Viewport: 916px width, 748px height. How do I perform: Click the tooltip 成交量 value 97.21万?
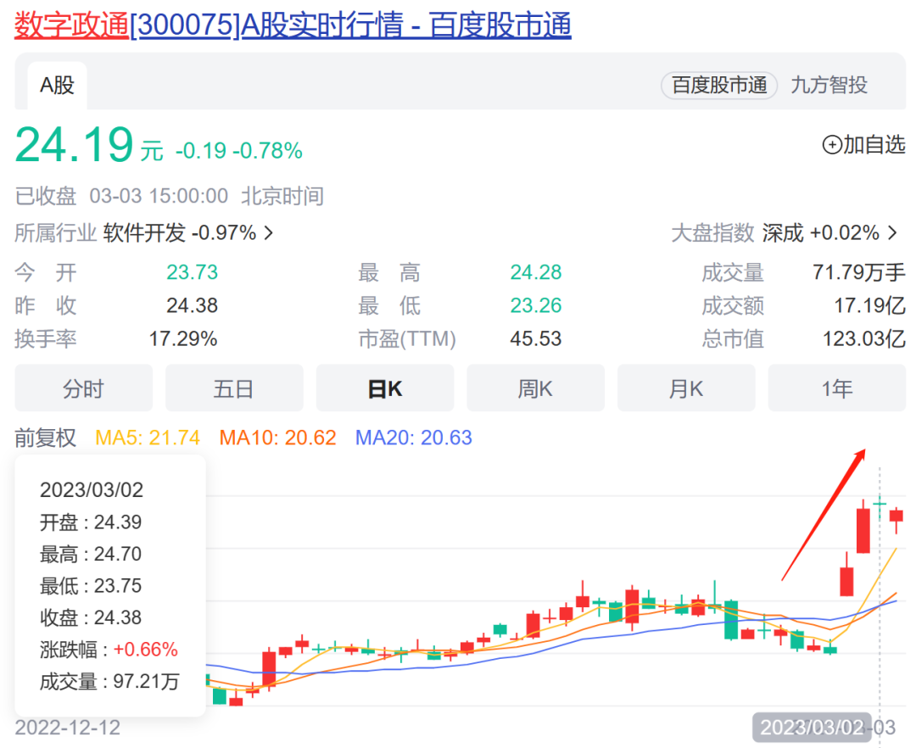[x=146, y=682]
